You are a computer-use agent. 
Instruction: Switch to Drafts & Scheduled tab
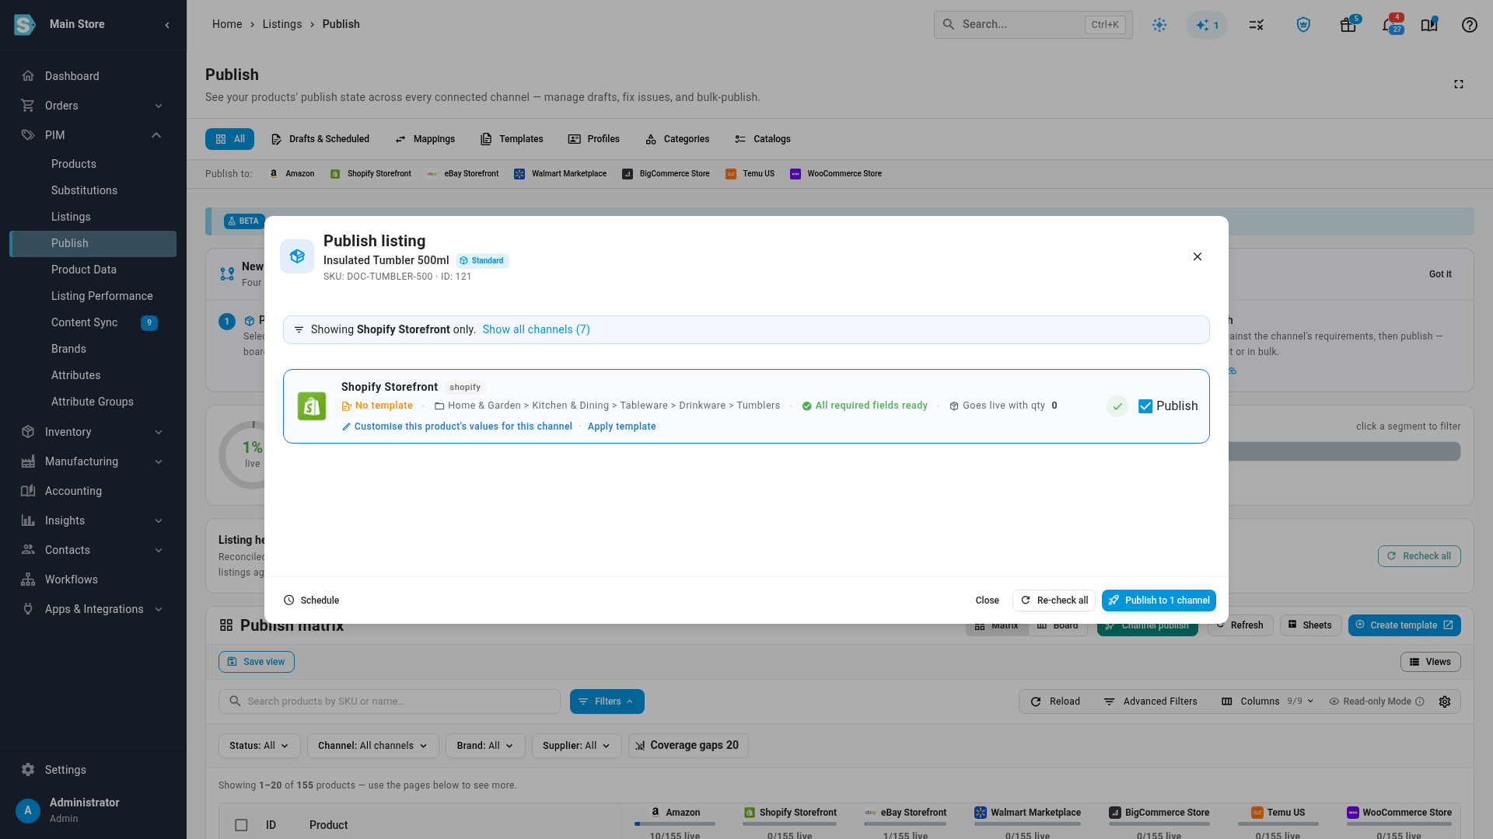coord(320,139)
